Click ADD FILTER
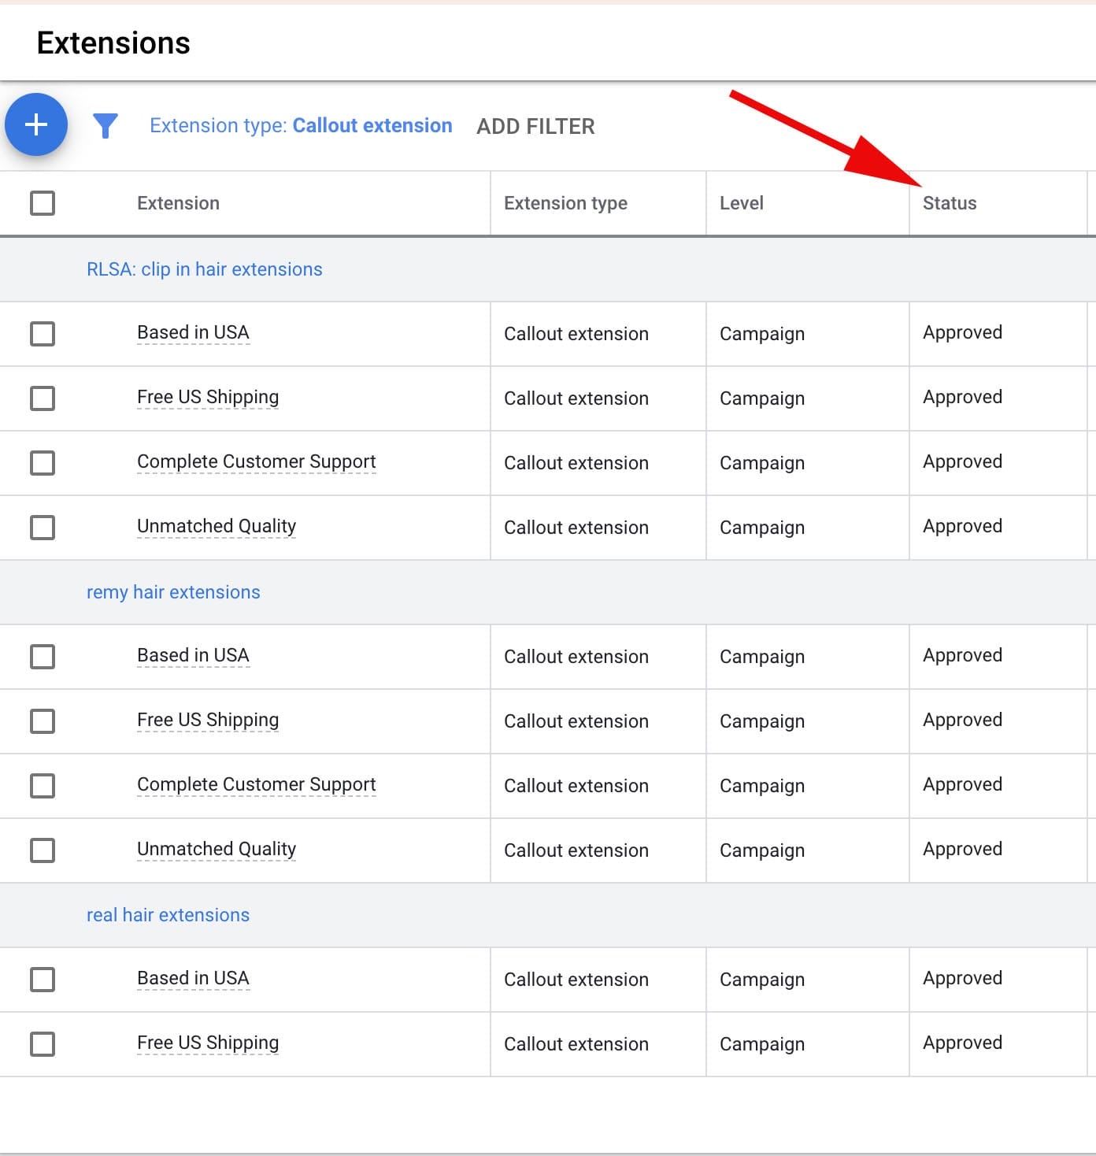Viewport: 1096px width, 1156px height. click(x=535, y=127)
